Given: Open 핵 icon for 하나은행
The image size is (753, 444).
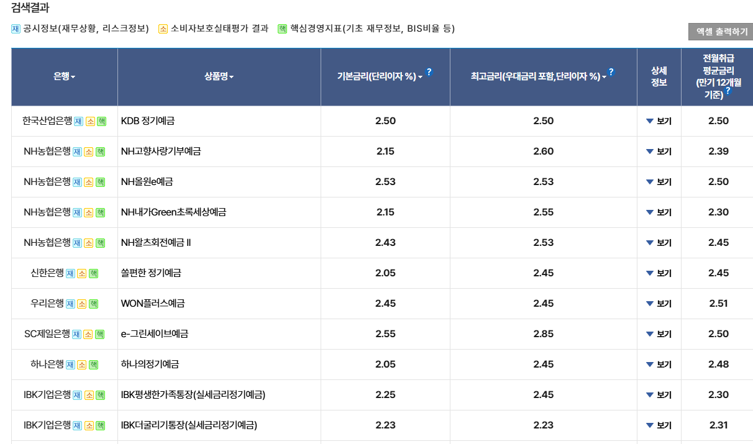Looking at the screenshot, I should [x=93, y=365].
